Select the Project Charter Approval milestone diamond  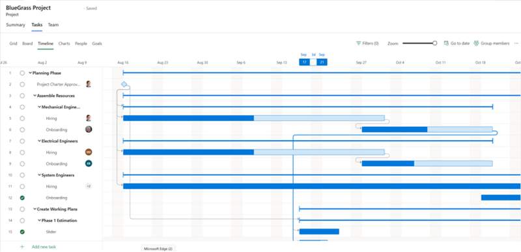[x=124, y=85]
